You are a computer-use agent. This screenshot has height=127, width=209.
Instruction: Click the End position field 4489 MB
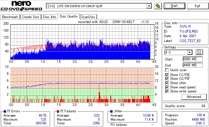tap(193, 65)
